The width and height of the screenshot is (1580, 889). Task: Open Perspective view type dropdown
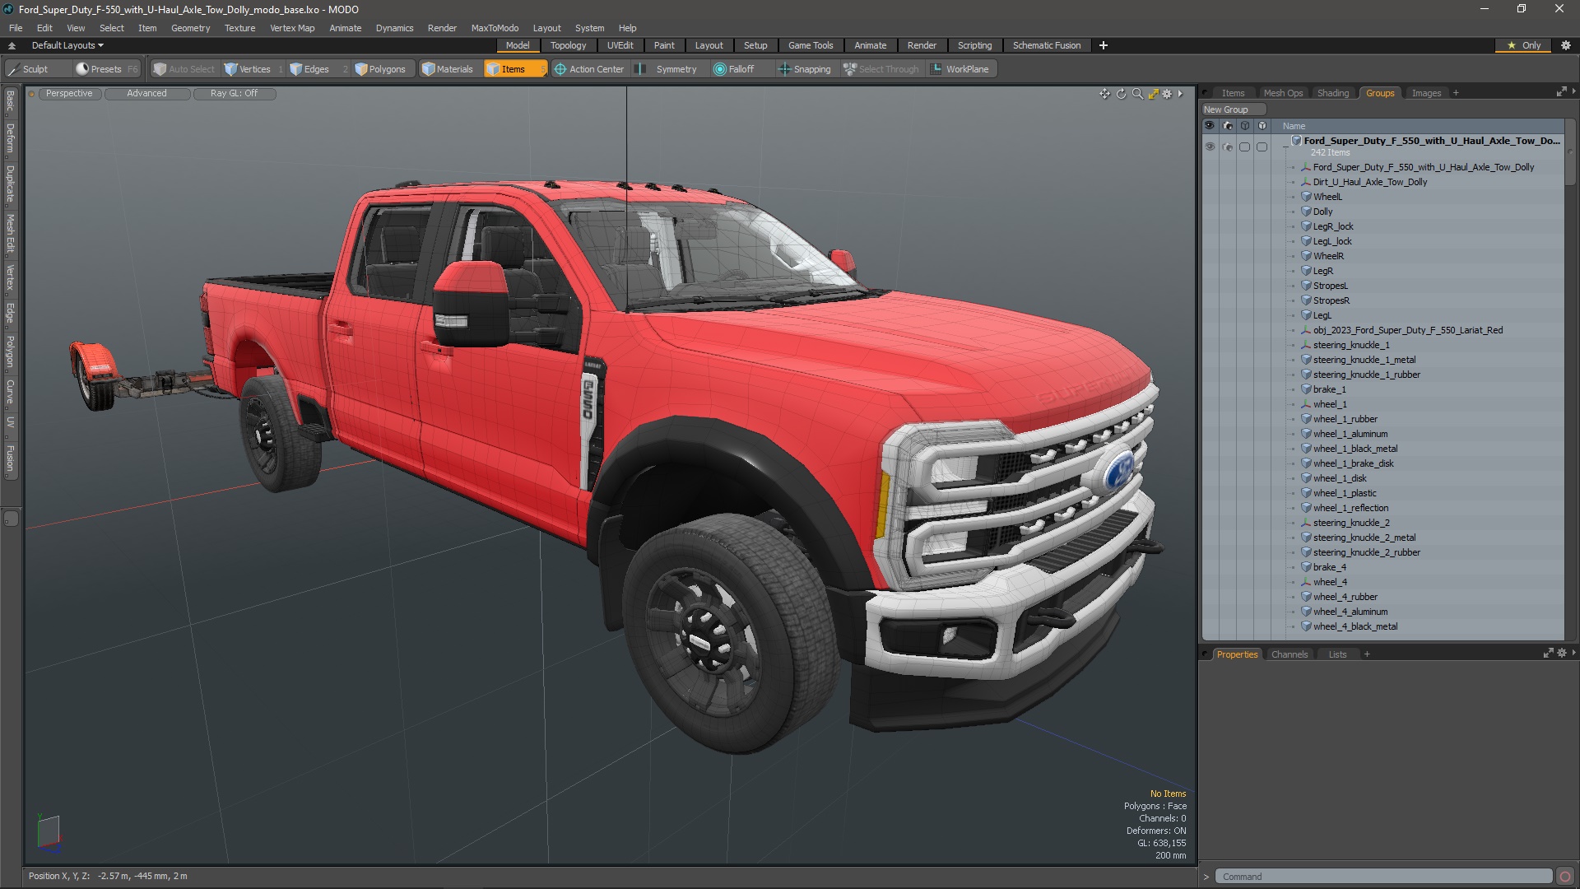(69, 94)
